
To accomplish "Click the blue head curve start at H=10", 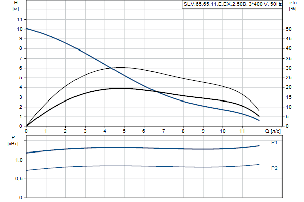I will [27, 29].
